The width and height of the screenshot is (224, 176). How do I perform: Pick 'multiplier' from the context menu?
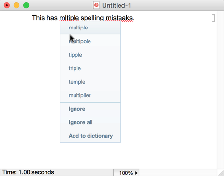(x=90, y=95)
